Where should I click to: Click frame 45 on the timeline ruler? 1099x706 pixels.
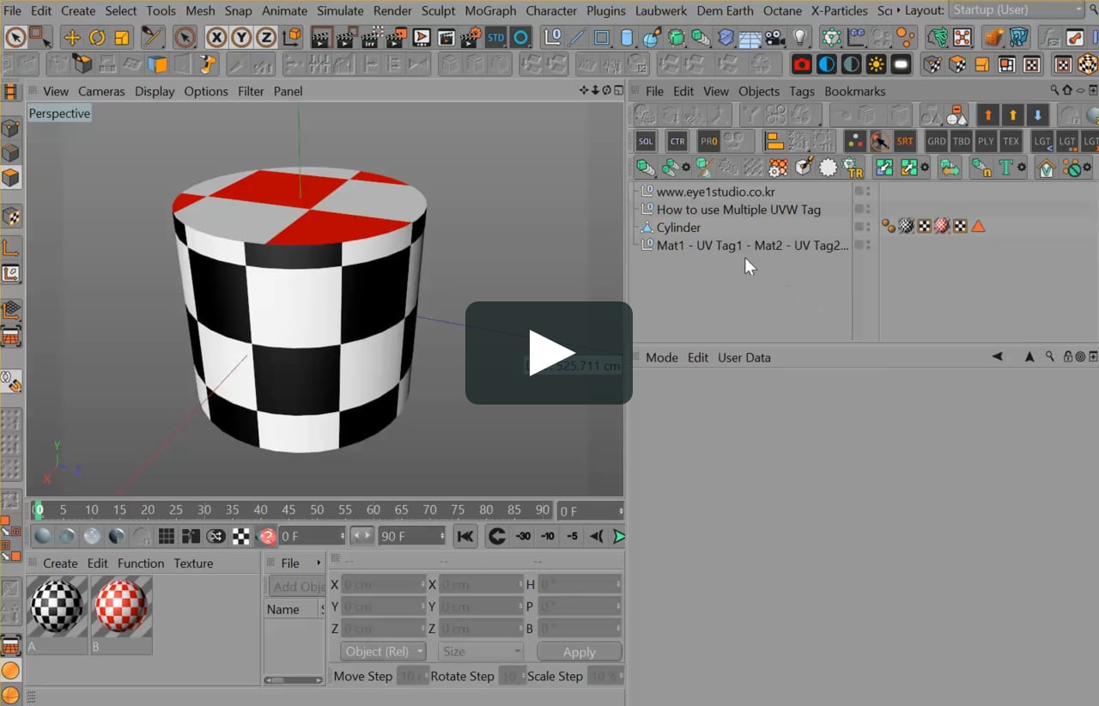click(x=288, y=510)
